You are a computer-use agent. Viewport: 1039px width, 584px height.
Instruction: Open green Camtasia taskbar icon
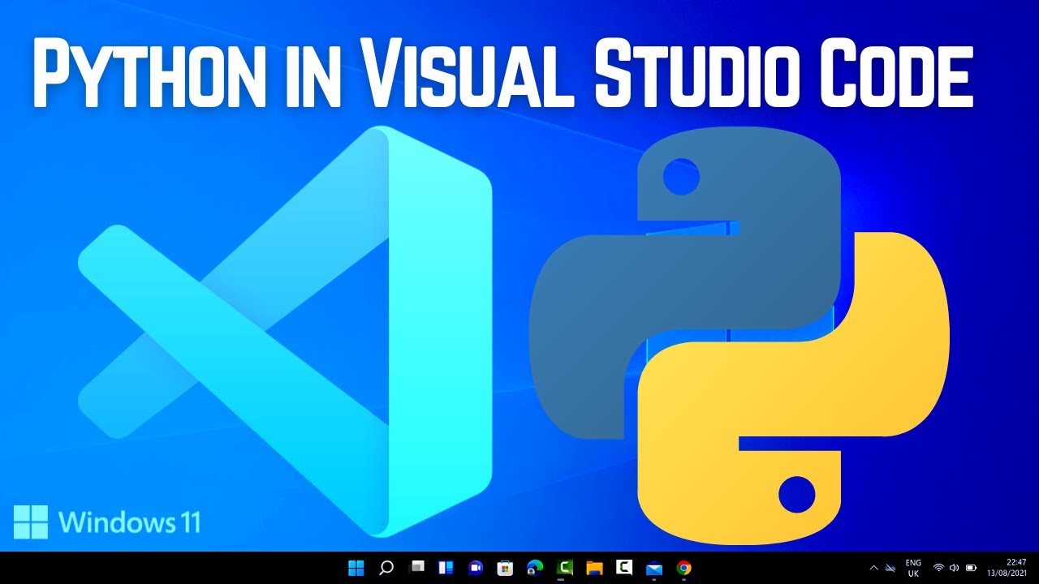(565, 568)
